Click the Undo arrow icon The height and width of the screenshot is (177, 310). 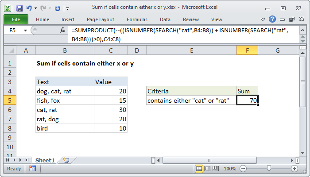pyautogui.click(x=29, y=8)
